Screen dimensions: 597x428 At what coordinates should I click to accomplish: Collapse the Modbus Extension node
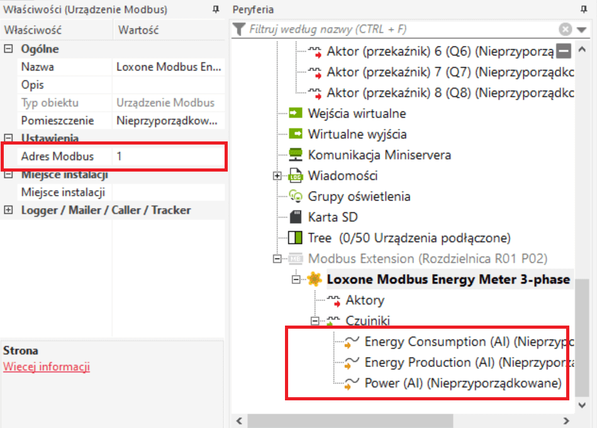click(x=277, y=259)
